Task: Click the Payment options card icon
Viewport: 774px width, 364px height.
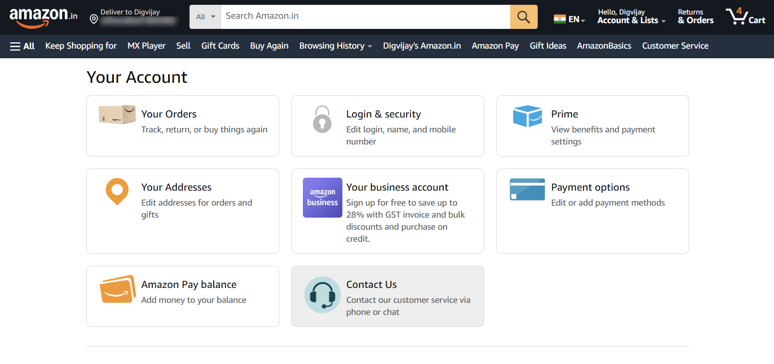Action: pos(528,189)
